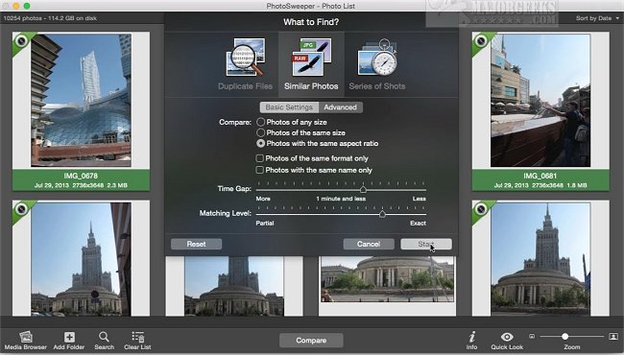Clear the photo list via Clear List
This screenshot has width=624, height=355.
pos(137,337)
